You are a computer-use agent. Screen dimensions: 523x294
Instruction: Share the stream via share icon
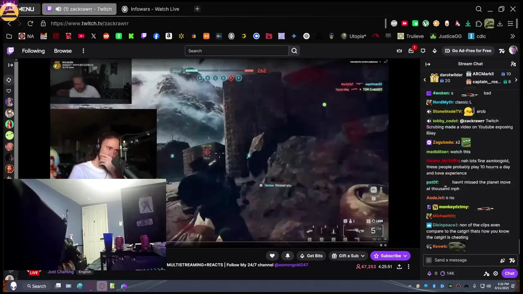[x=399, y=267]
